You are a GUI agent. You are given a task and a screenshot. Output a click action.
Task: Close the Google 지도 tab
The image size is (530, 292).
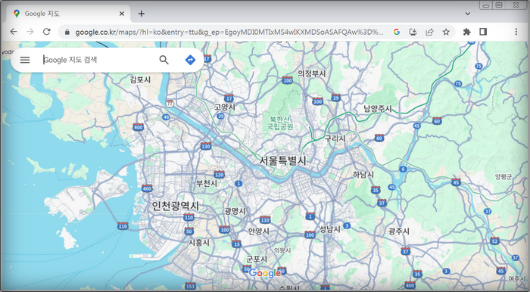[x=122, y=14]
